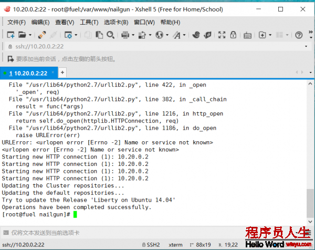The image size is (315, 250).
Task: Click the Xagent icon next to Xftp
Action: 207,35
